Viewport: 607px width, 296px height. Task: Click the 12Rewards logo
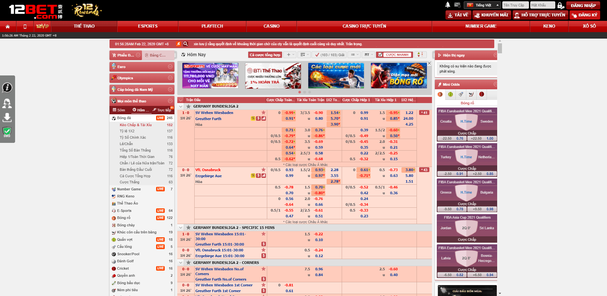[87, 11]
